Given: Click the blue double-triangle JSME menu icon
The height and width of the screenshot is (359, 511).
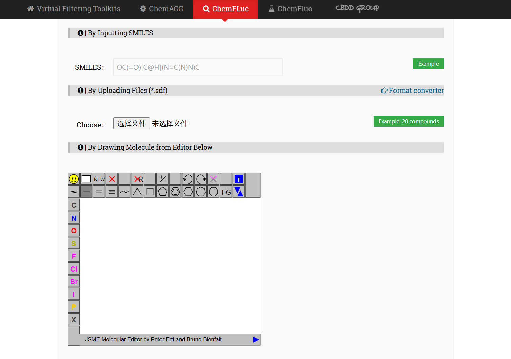Looking at the screenshot, I should point(239,192).
